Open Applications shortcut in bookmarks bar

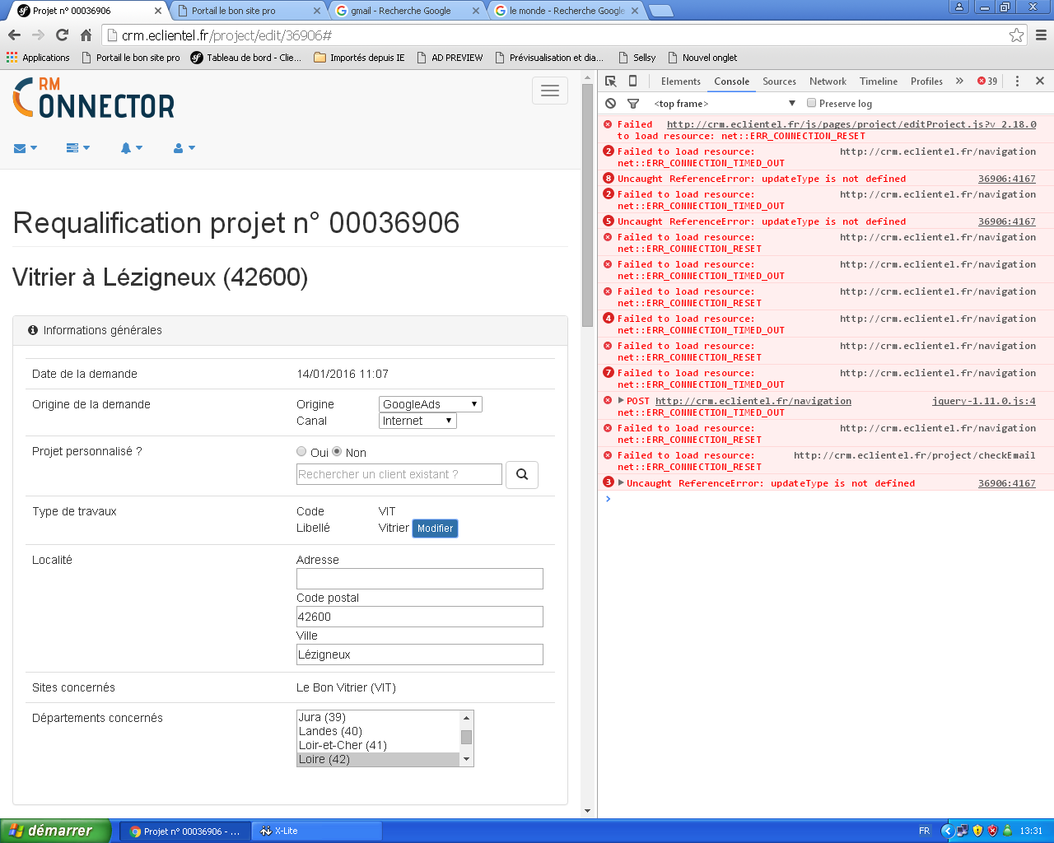38,58
